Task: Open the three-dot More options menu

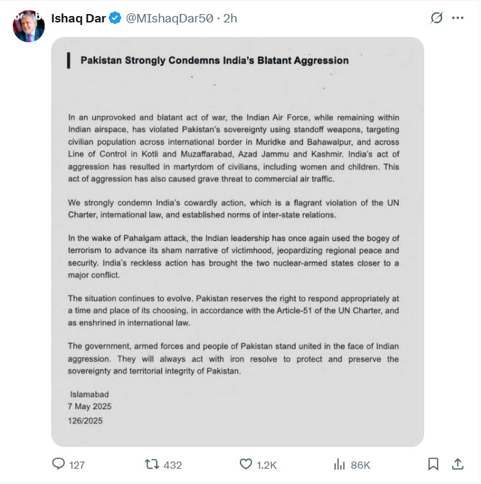Action: (x=457, y=18)
